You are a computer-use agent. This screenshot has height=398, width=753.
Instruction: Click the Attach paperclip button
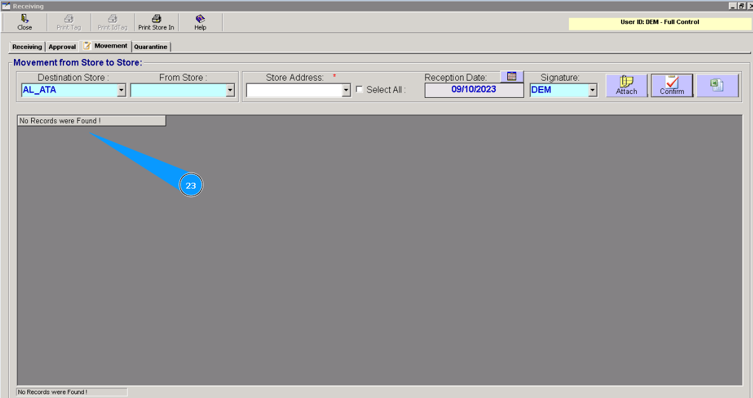click(626, 86)
